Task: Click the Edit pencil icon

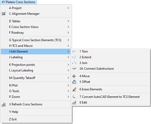Action: click(x=74, y=103)
